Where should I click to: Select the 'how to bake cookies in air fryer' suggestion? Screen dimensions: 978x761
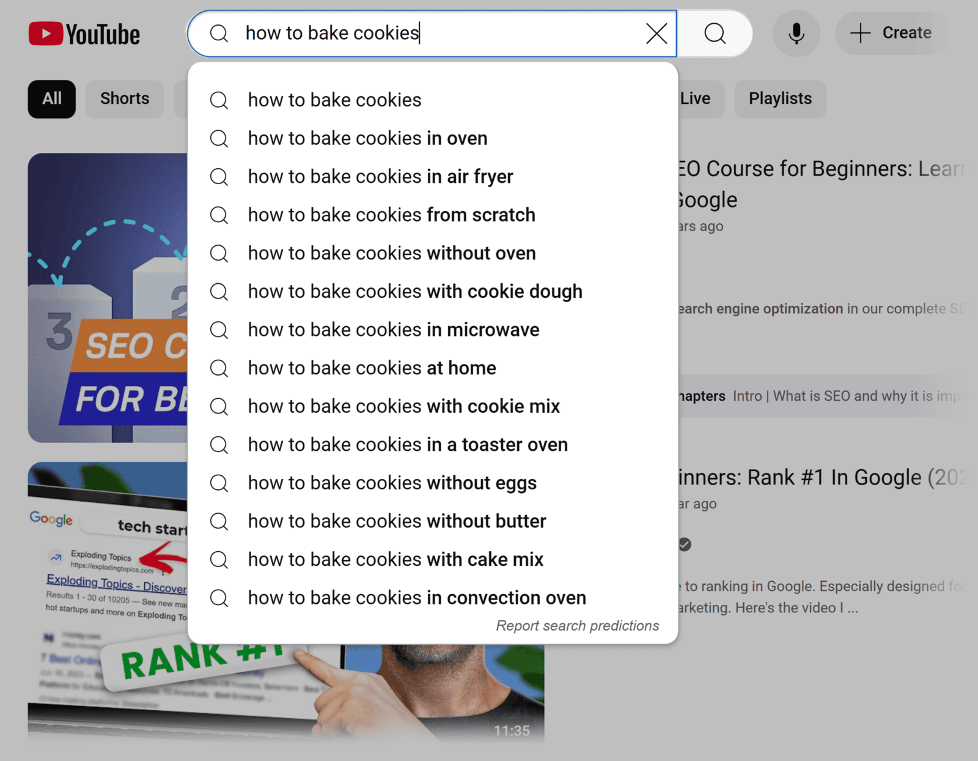point(380,177)
